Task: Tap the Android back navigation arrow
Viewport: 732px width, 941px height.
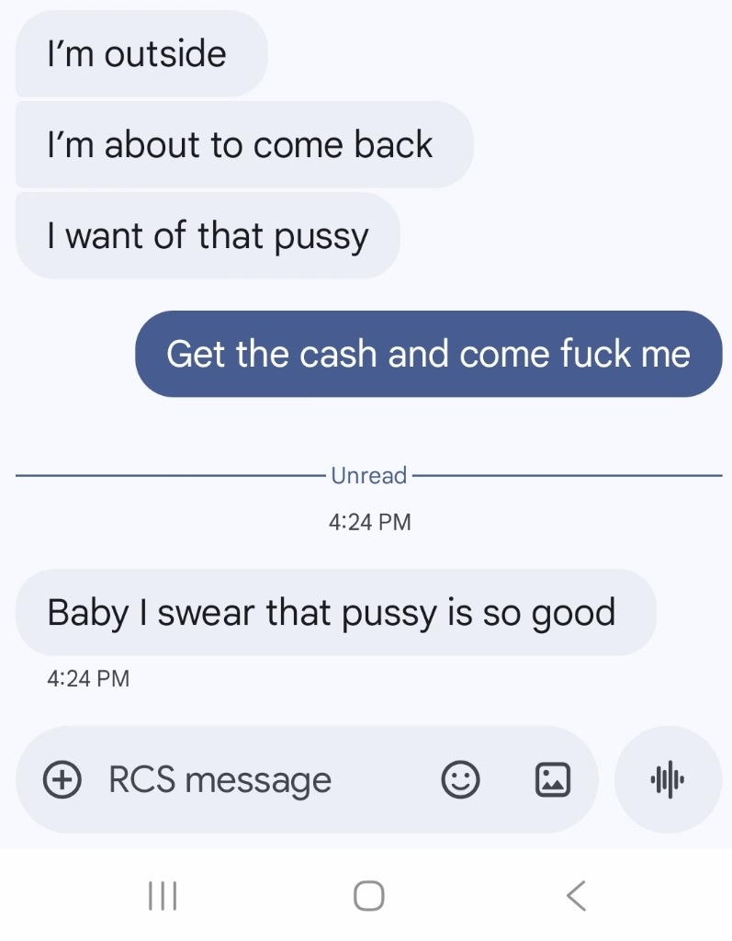Action: (576, 896)
